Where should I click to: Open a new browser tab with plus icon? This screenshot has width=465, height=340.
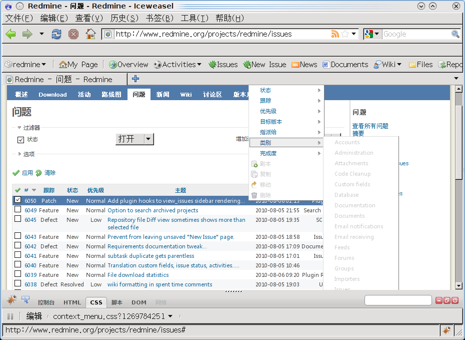tap(135, 79)
